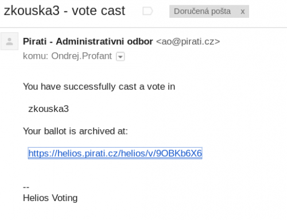The height and width of the screenshot is (220, 287).
Task: Click the ao@pirati.cz email address
Action: [188, 41]
